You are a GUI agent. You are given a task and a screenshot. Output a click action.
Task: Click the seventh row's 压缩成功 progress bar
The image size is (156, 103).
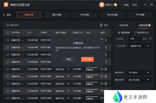point(92,82)
